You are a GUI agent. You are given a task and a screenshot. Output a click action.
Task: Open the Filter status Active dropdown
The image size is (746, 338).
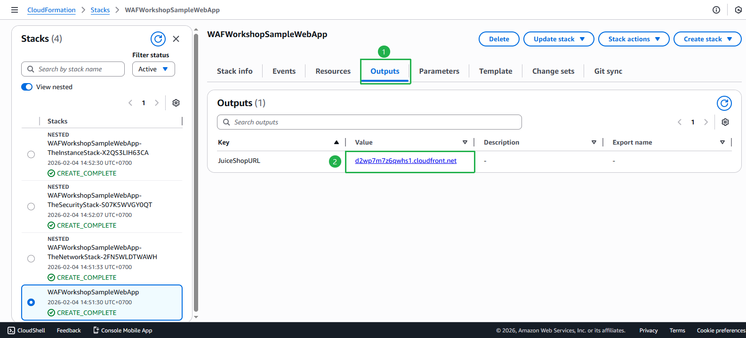(x=153, y=69)
